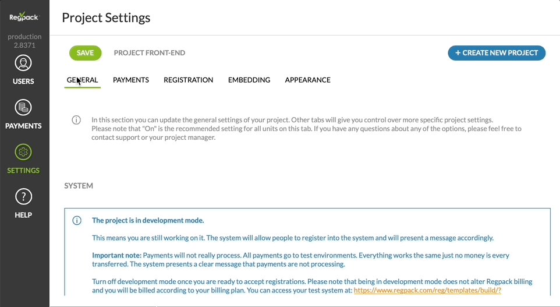
Task: Click the Regpack logo
Action: (x=24, y=17)
